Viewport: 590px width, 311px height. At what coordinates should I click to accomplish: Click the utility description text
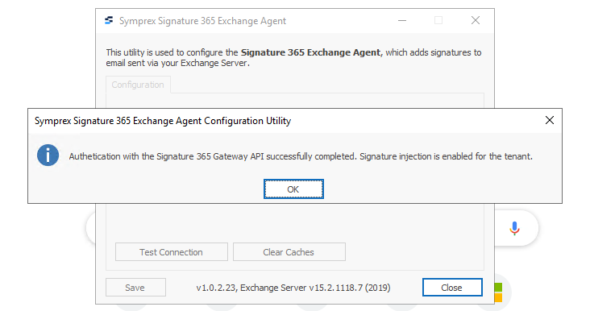pos(293,57)
